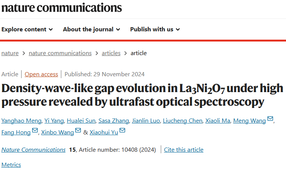
Task: Click email icon after Xiaohui Yu
Action: coord(122,131)
